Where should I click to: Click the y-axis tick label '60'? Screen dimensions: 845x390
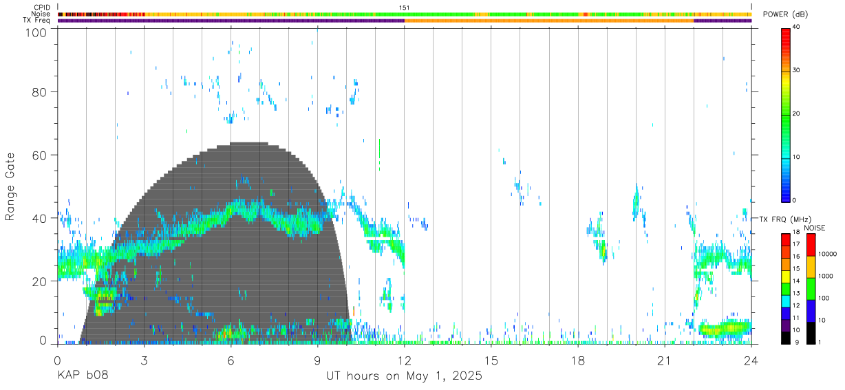[x=39, y=155]
